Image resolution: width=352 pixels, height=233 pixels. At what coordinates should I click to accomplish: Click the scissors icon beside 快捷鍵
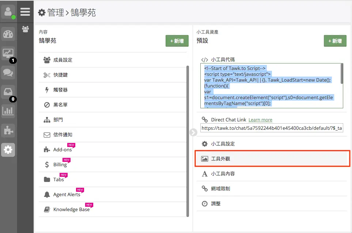click(47, 75)
